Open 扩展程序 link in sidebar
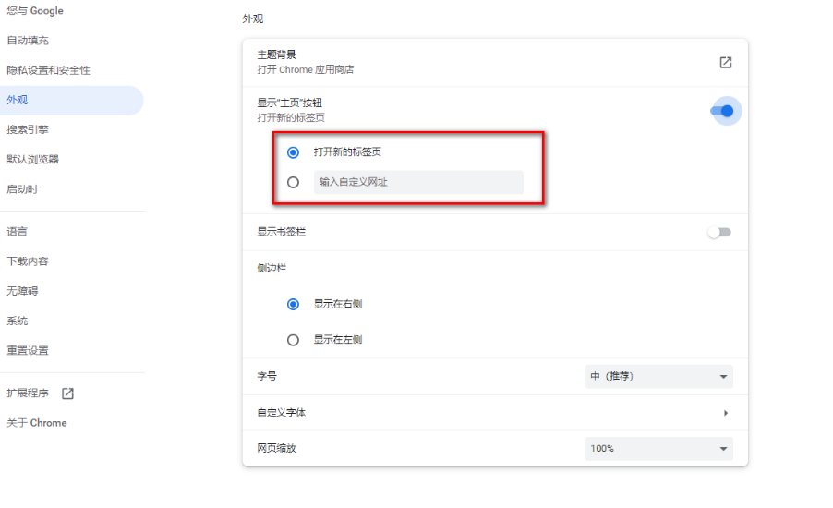Screen dimensions: 833x508 coord(28,393)
